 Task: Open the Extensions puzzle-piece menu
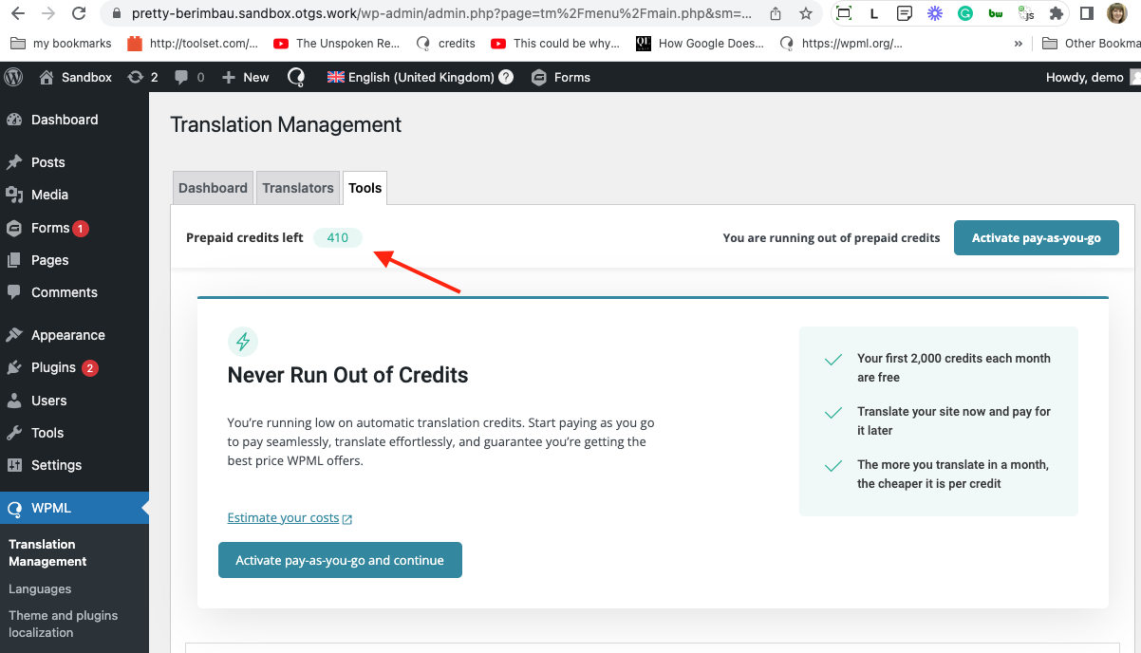(1057, 13)
